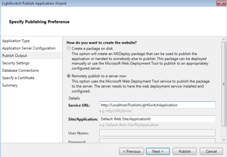Screen dimensions: 227x157
Task: Go to Database Connections step
Action: click(x=21, y=71)
